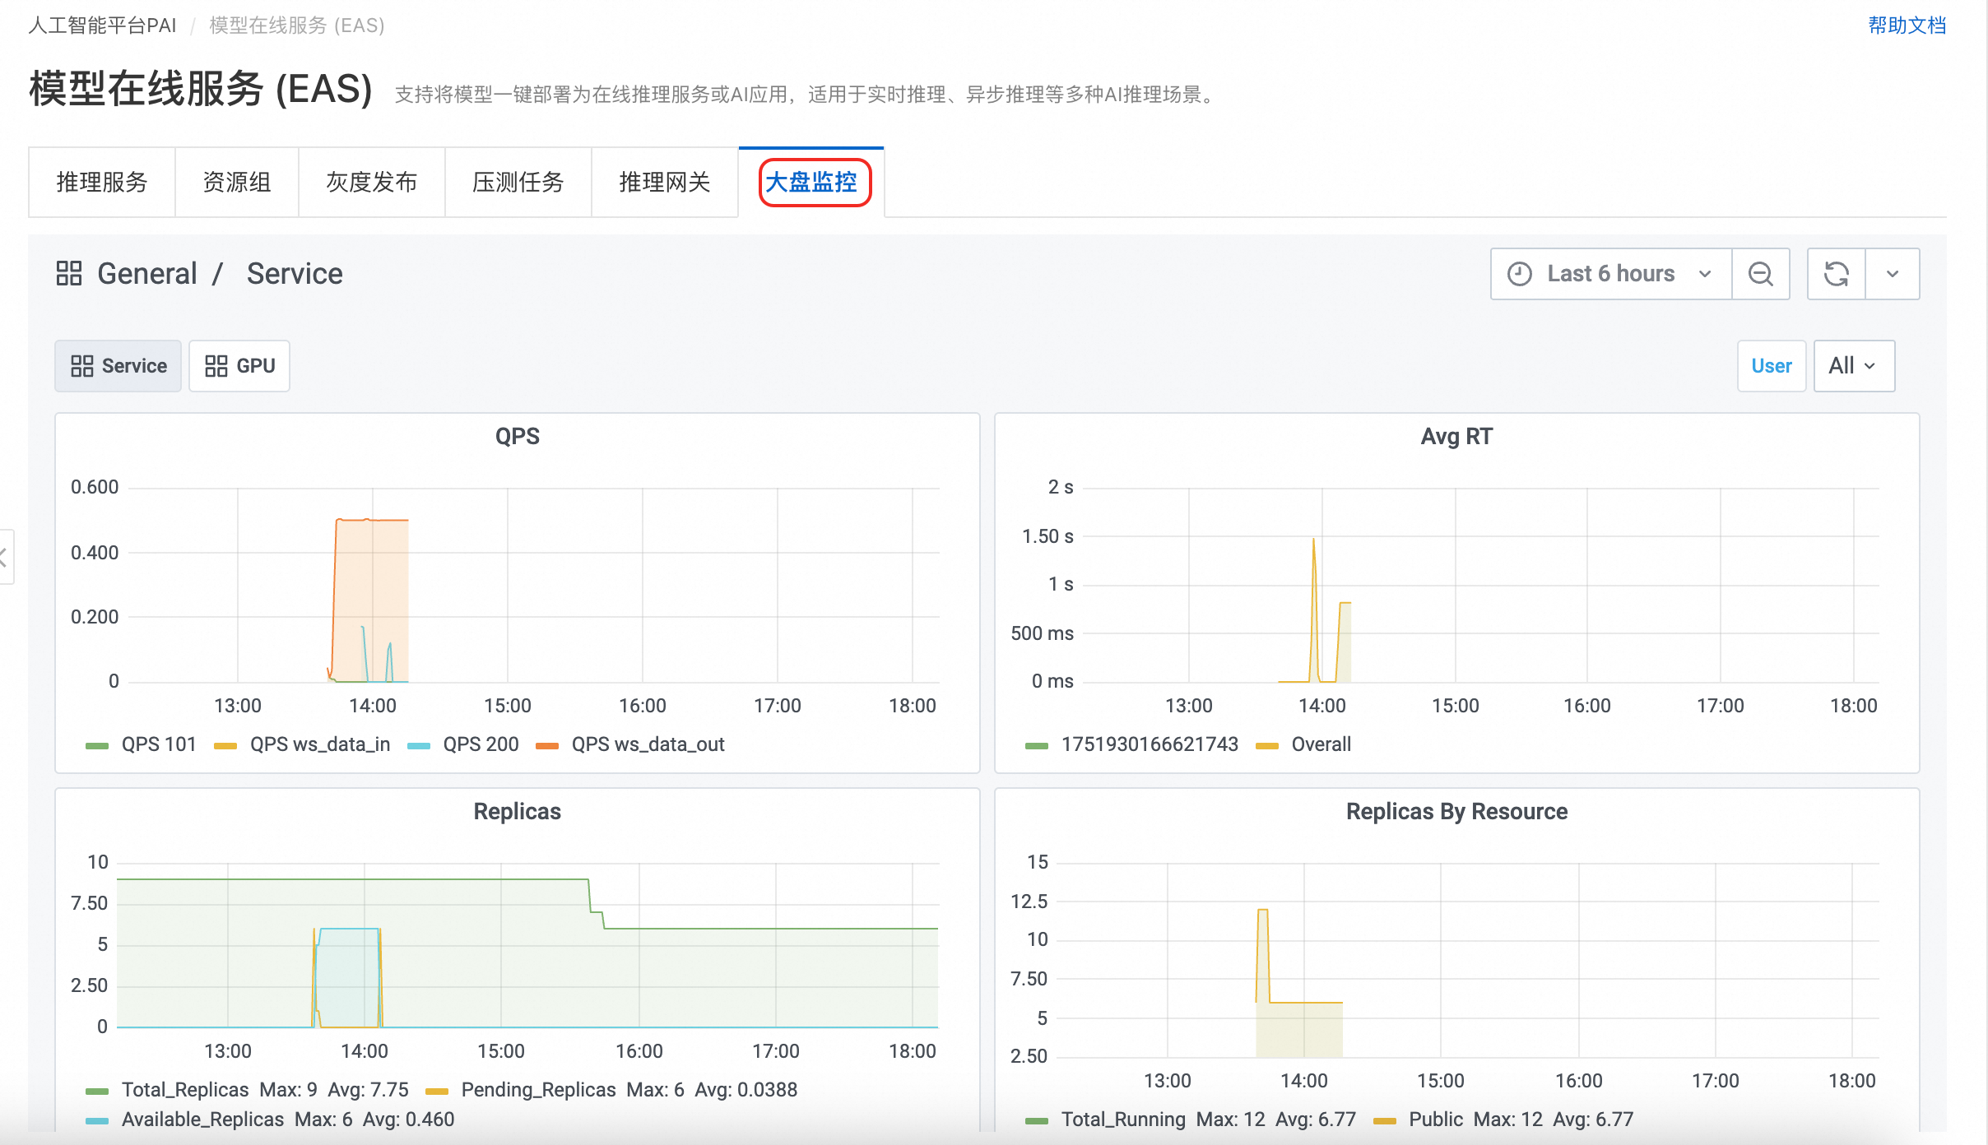
Task: Click the User variable label
Action: click(x=1772, y=366)
